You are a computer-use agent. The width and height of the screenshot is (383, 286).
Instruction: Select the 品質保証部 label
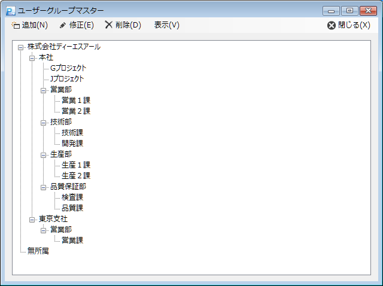pos(68,187)
